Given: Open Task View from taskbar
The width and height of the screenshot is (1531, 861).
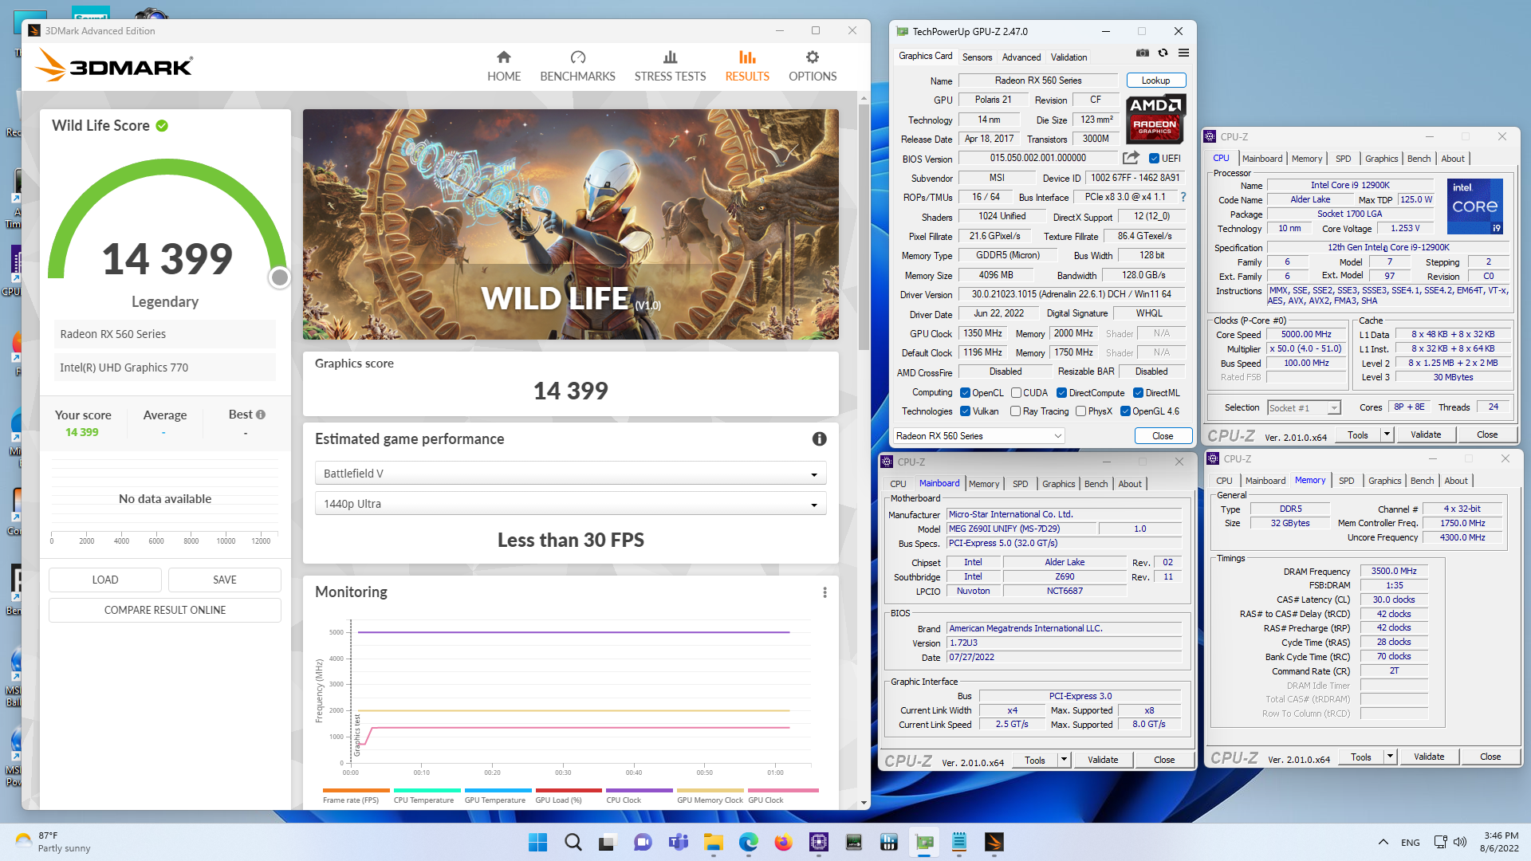Looking at the screenshot, I should (x=608, y=842).
